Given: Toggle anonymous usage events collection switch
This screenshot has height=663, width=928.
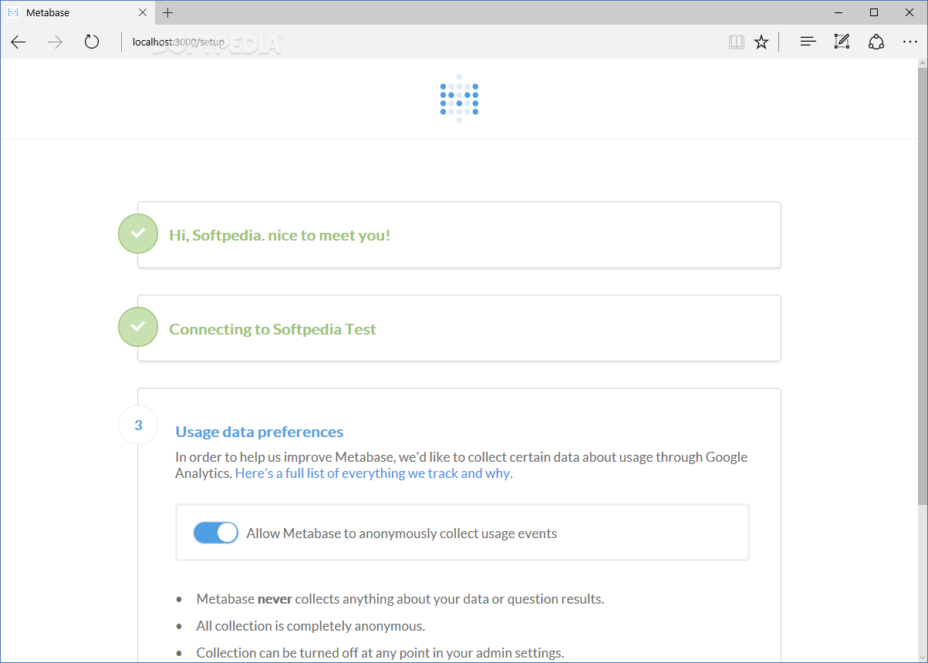Looking at the screenshot, I should coord(215,533).
